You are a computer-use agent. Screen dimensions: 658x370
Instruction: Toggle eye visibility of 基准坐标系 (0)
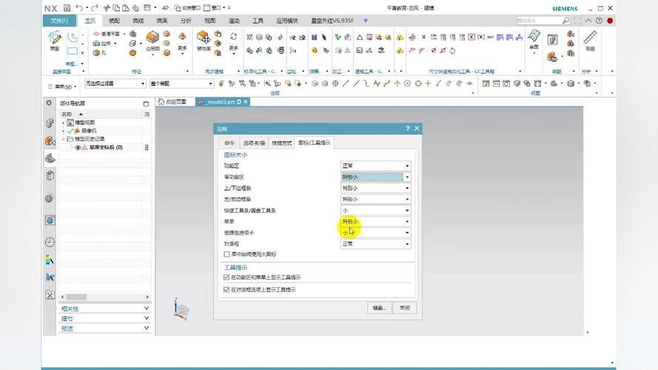tap(78, 147)
